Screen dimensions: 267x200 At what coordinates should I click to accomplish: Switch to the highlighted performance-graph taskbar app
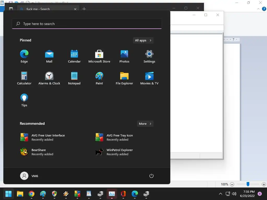click(x=112, y=194)
